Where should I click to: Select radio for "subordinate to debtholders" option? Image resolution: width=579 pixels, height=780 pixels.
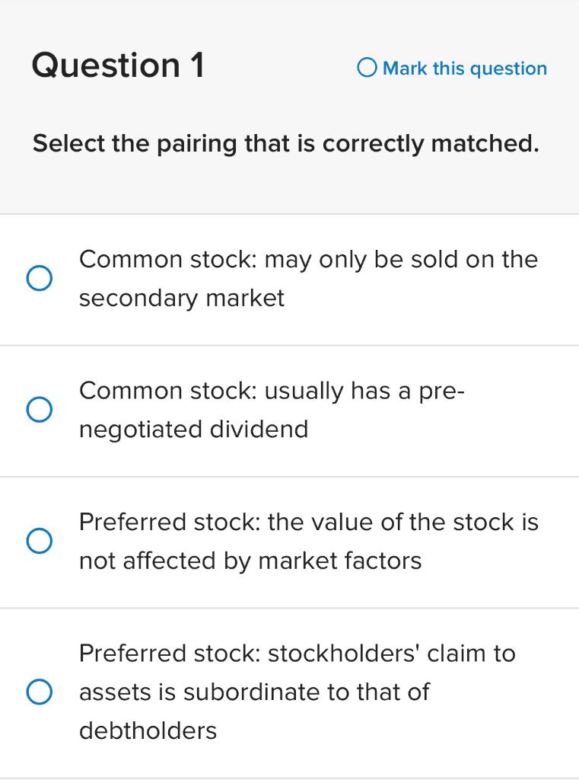coord(39,692)
